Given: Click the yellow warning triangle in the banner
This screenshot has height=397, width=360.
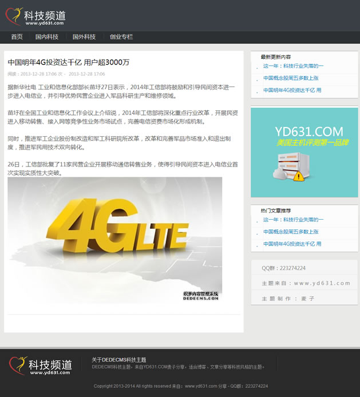Looking at the screenshot, I should click(298, 176).
